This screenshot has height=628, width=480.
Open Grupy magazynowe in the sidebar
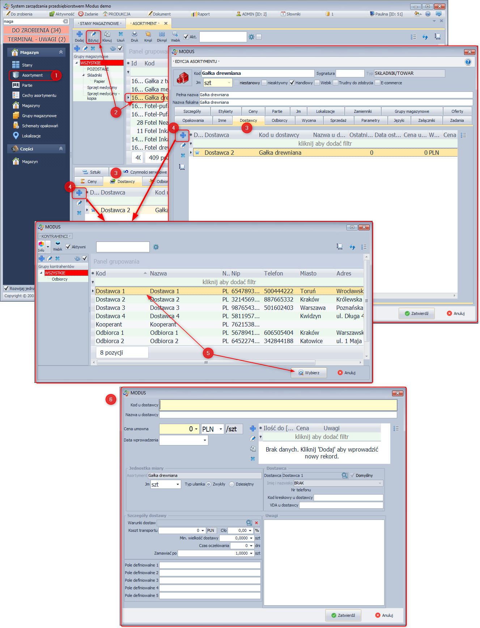pos(39,116)
